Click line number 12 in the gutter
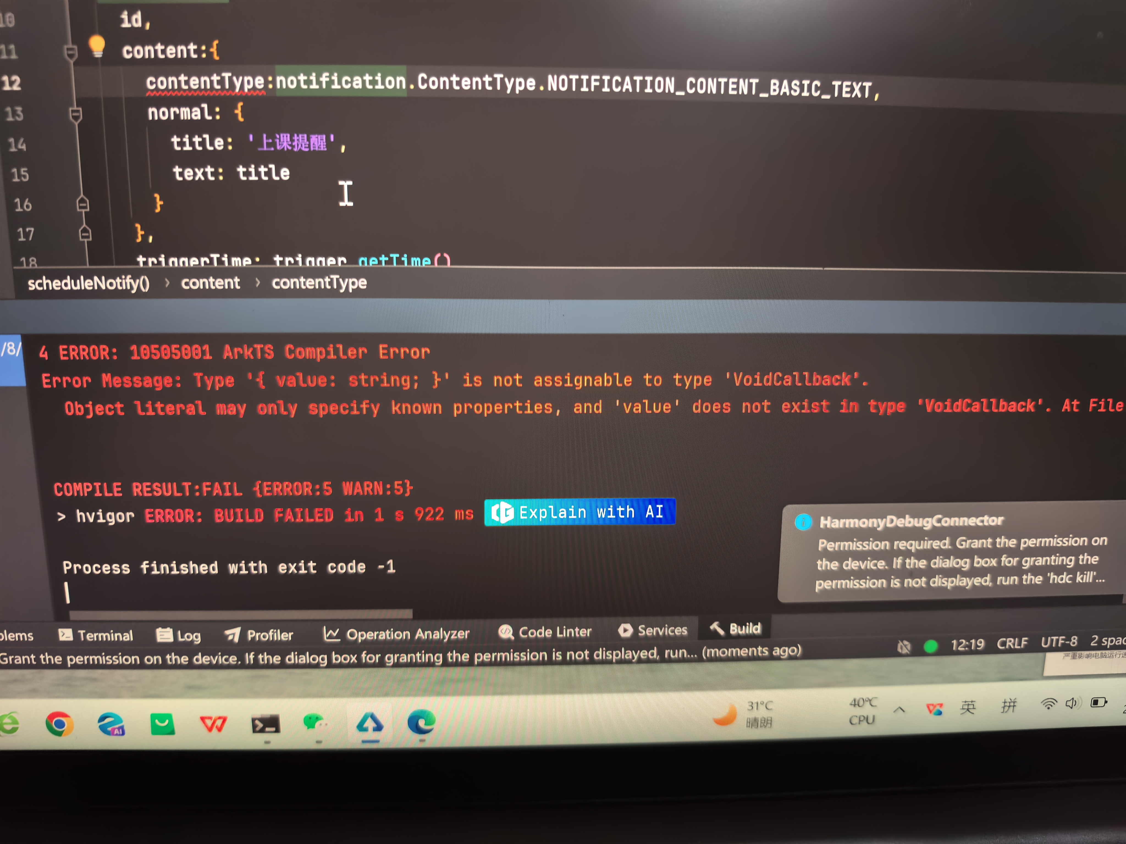Image resolution: width=1126 pixels, height=844 pixels. point(11,82)
